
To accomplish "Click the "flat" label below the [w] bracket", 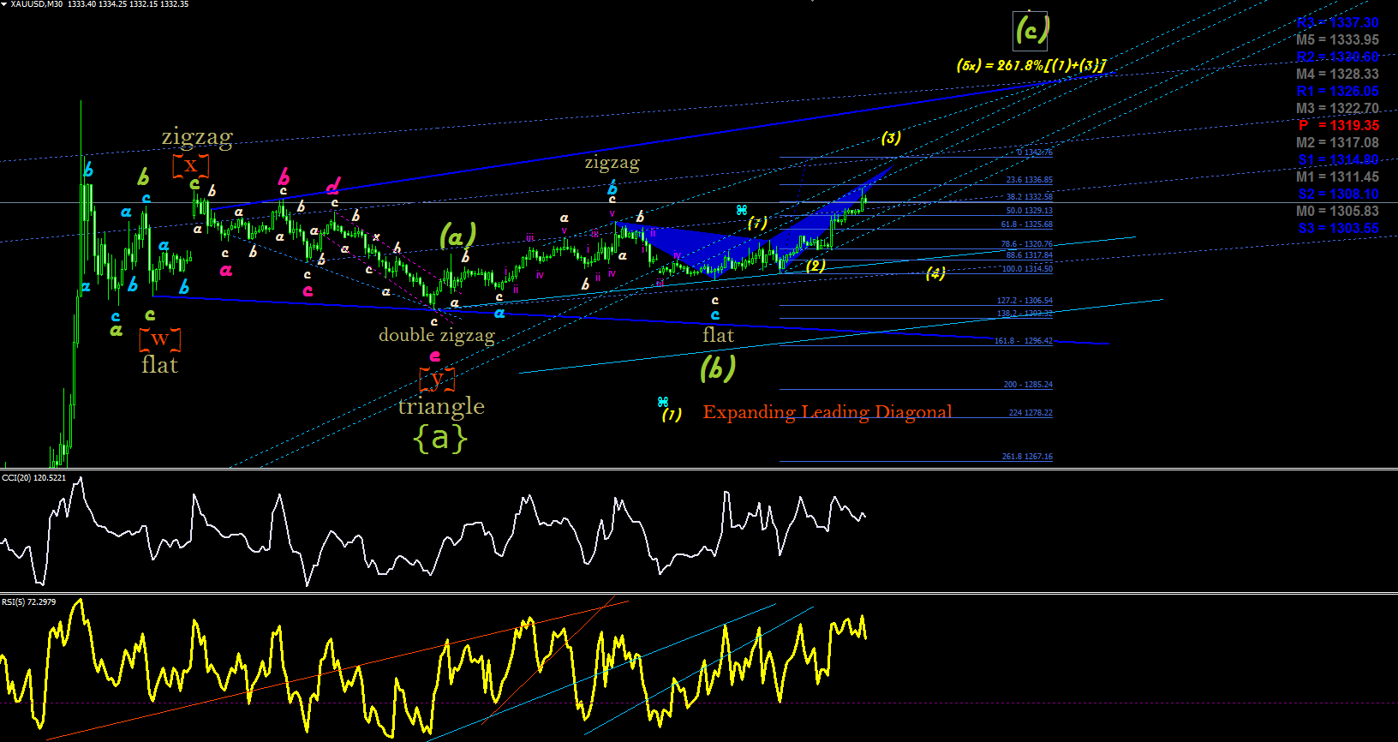I will coord(159,365).
